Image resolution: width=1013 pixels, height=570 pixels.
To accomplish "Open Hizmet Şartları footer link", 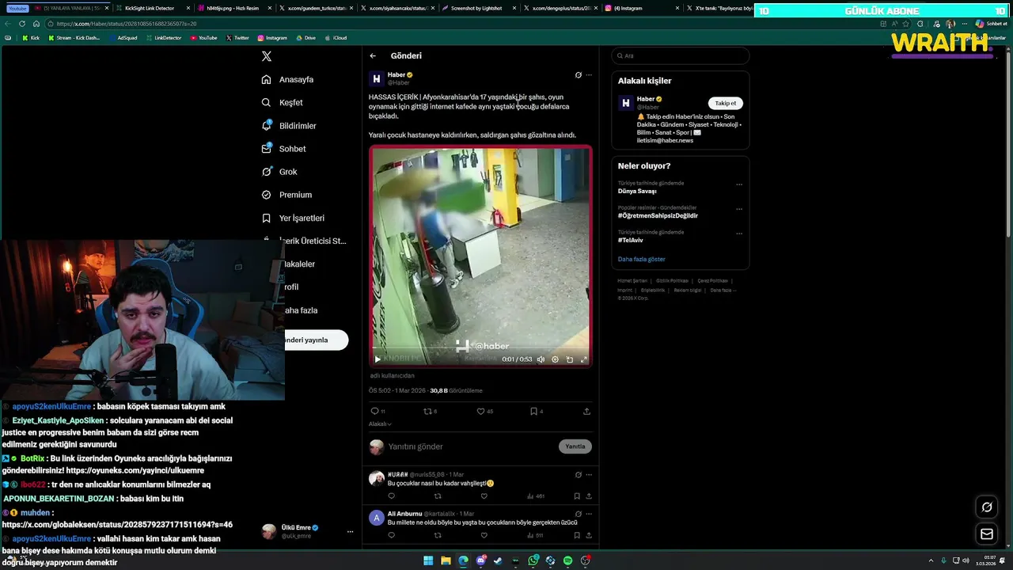I will click(632, 281).
